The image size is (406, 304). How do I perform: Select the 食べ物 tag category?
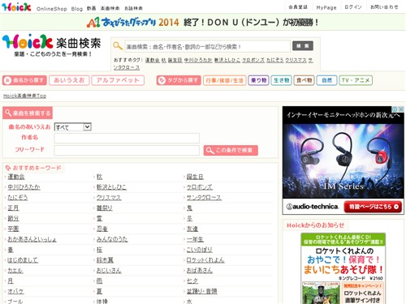tap(304, 80)
